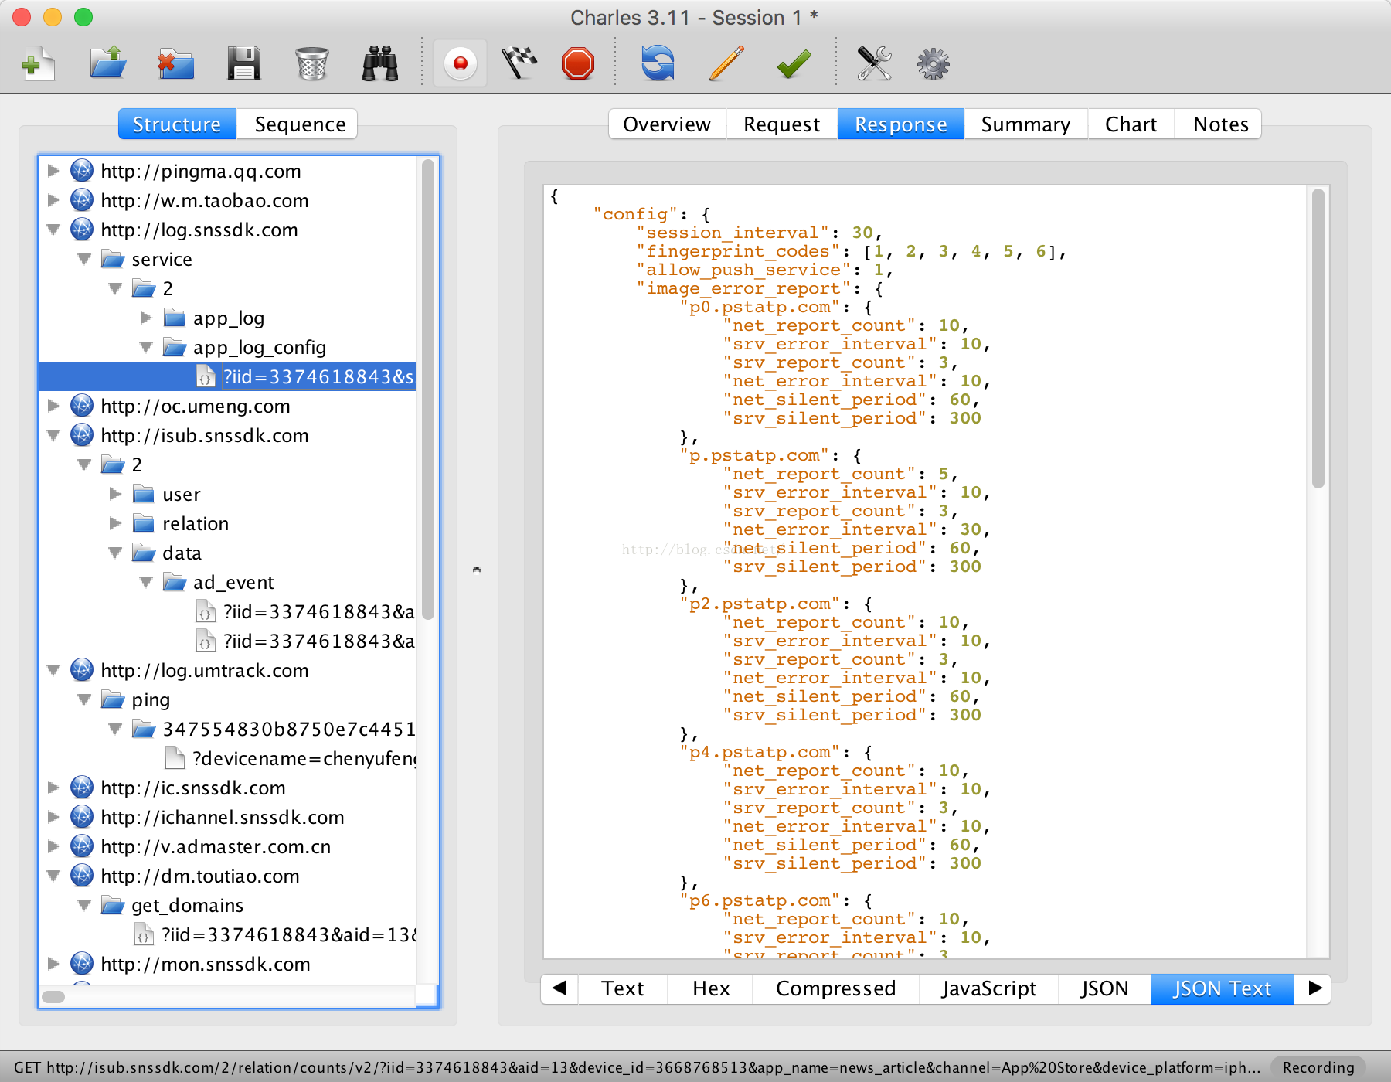Open a saved session file
The height and width of the screenshot is (1082, 1391).
click(x=107, y=63)
